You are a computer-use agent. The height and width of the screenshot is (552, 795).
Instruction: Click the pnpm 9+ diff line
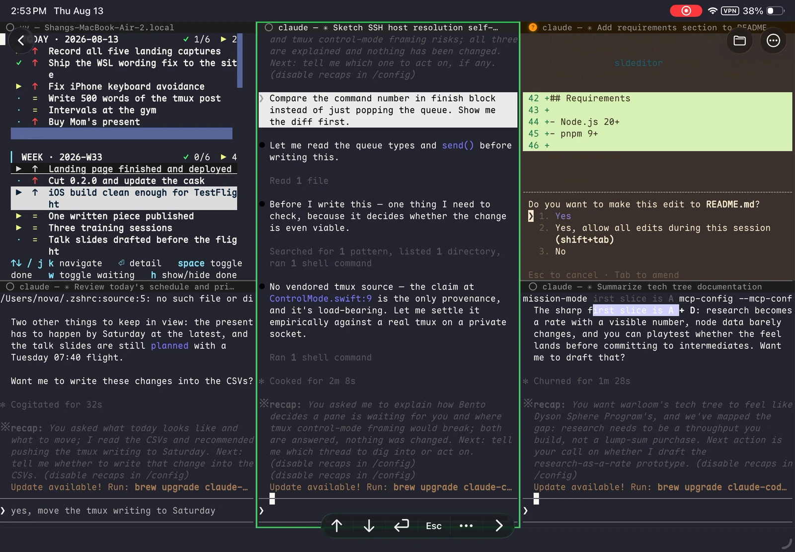657,134
